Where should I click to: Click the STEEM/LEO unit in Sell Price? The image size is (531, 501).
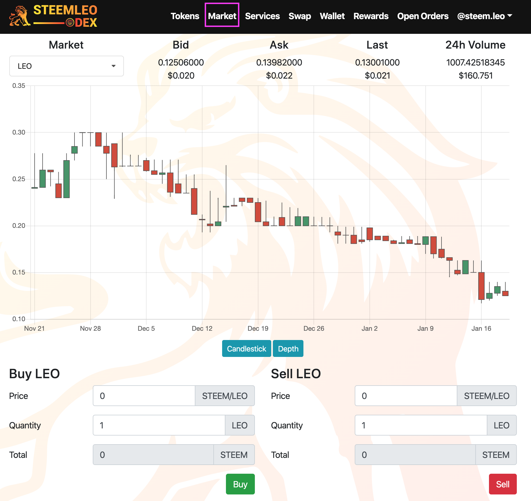pos(487,396)
